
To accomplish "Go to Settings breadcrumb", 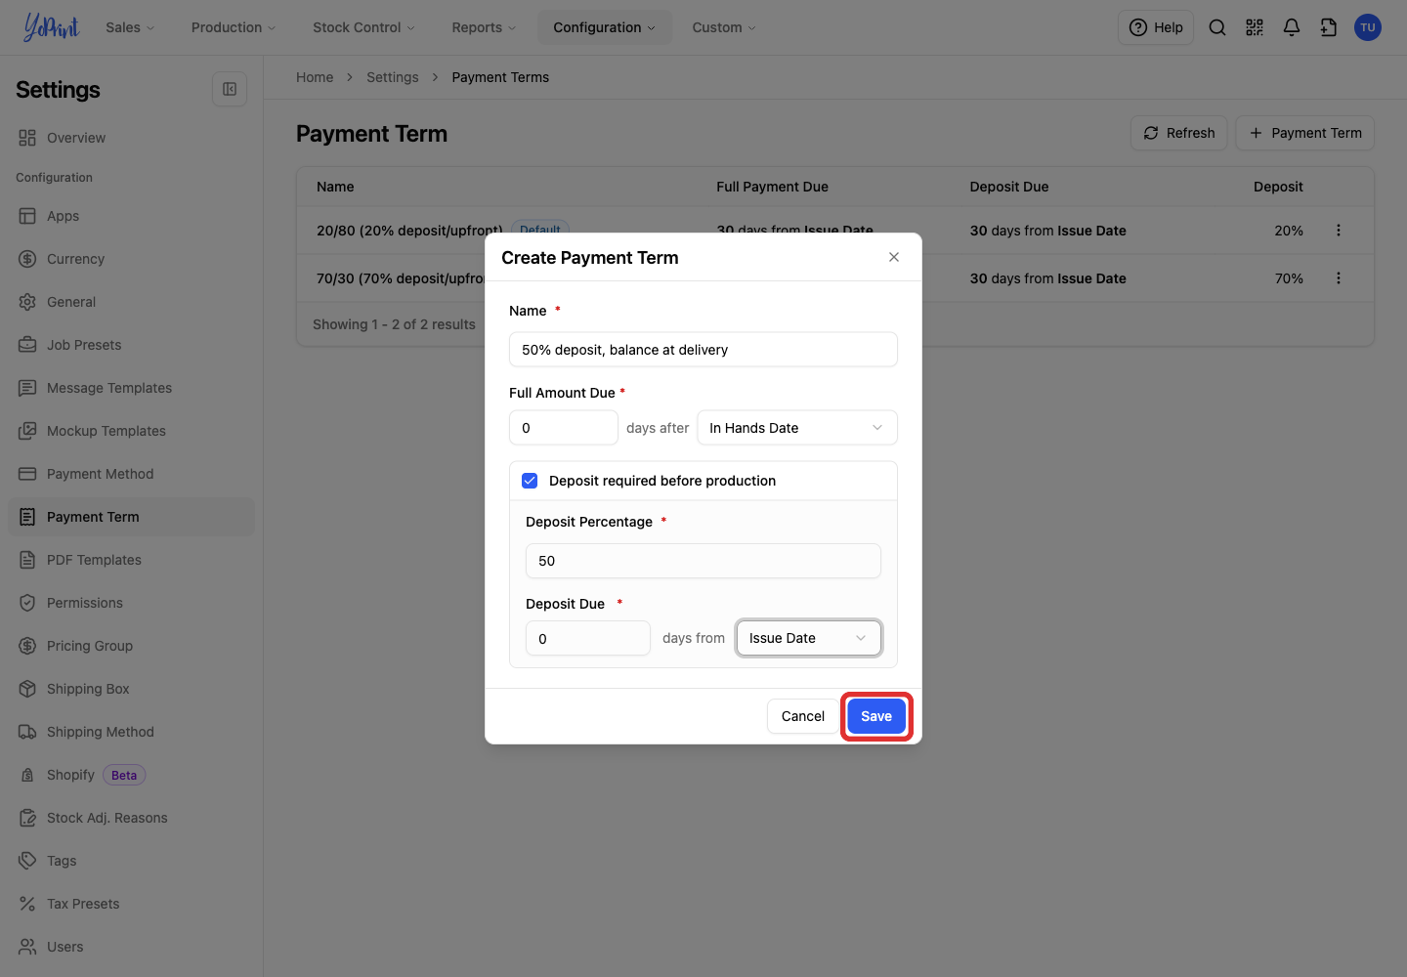I will (392, 77).
